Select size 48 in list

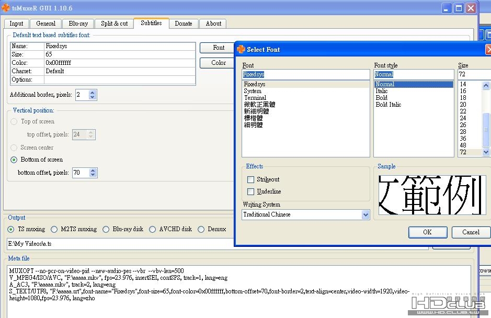(470, 145)
